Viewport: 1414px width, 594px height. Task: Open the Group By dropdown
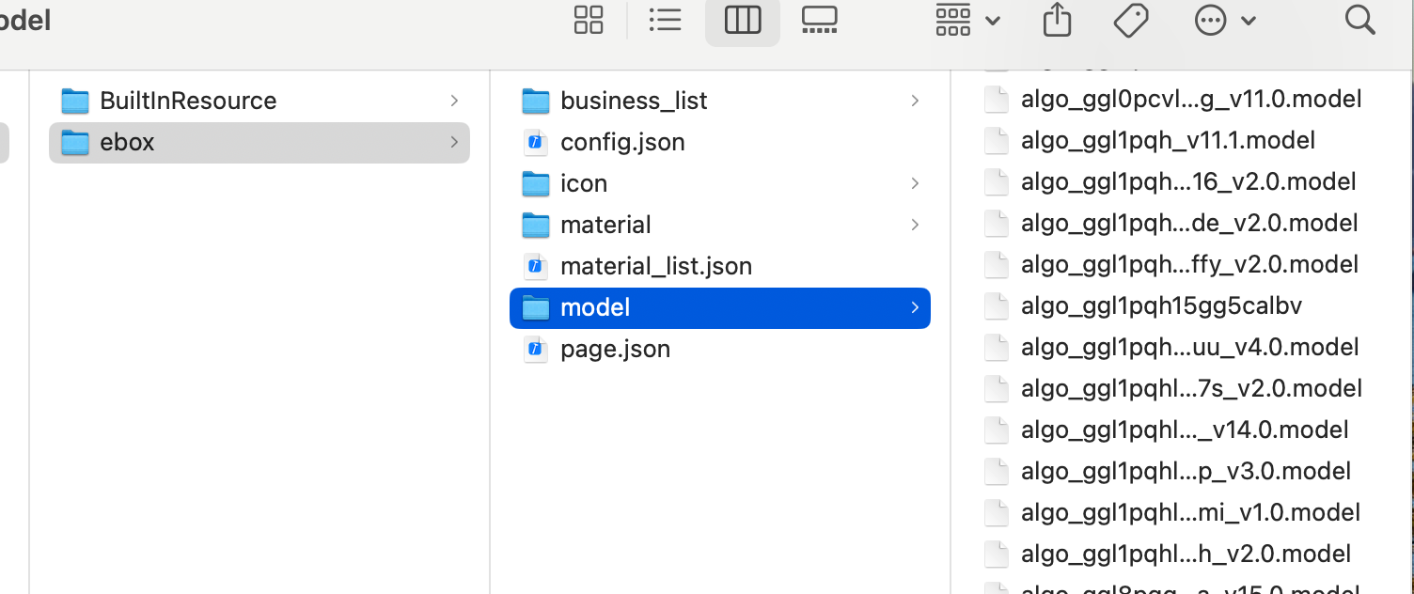[967, 20]
